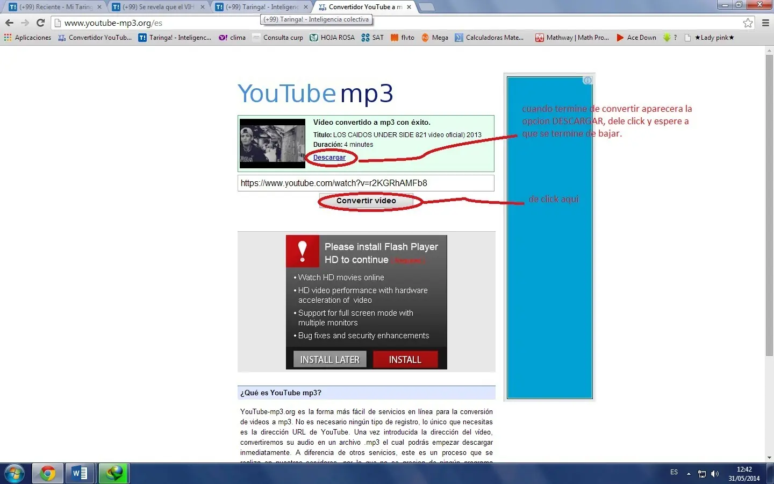The image size is (774, 484).
Task: Click the Descargar link to download the mp3
Action: coord(329,157)
